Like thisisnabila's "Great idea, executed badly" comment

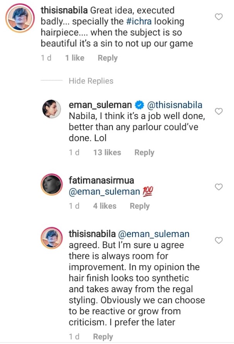point(219,17)
